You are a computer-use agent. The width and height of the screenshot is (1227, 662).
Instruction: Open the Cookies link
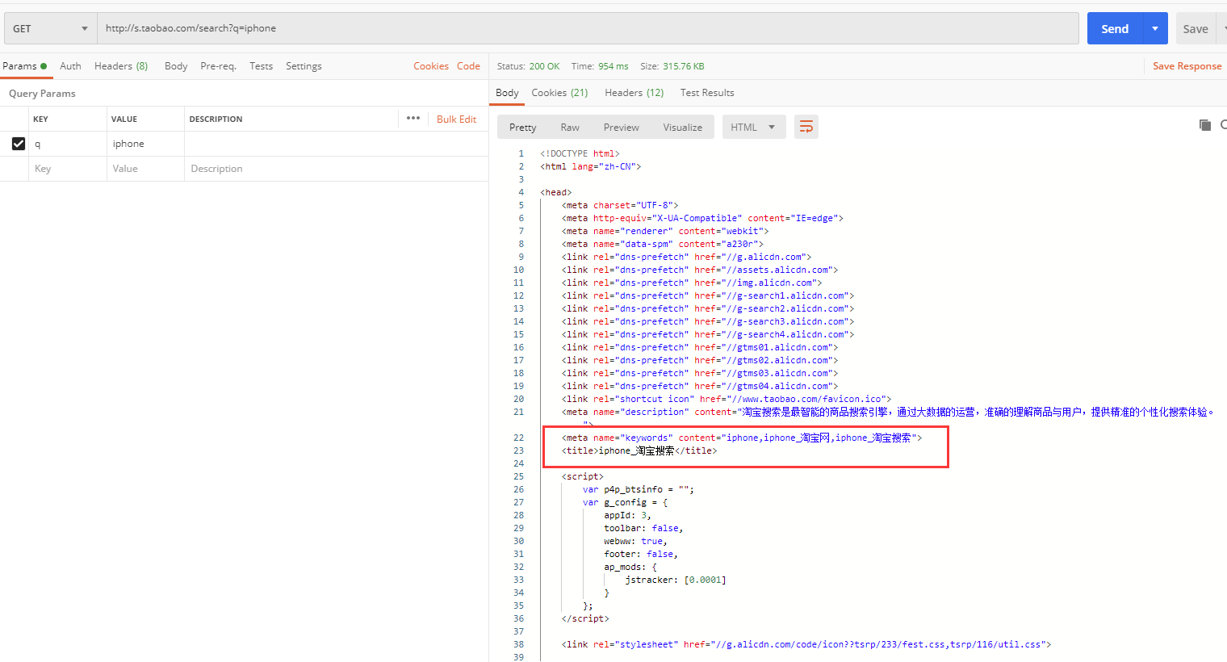click(x=431, y=66)
